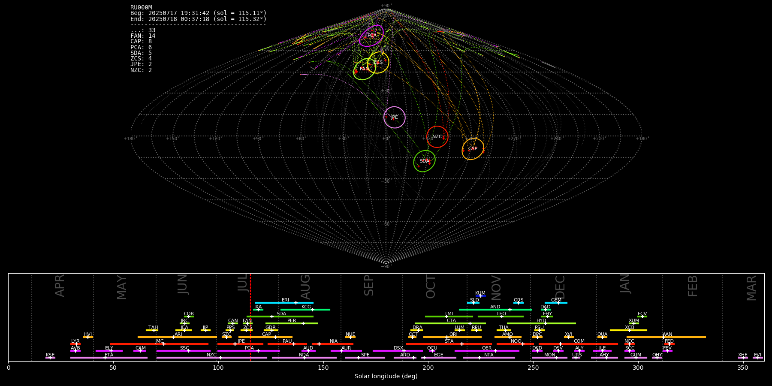
Task: Click the JMC shower label in timeline
Action: [159, 341]
